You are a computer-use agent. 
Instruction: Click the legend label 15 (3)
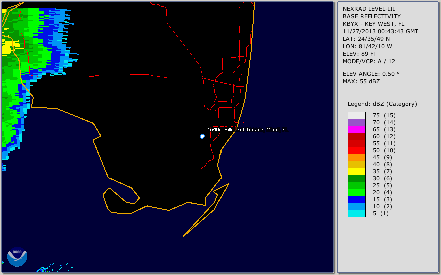(382, 199)
